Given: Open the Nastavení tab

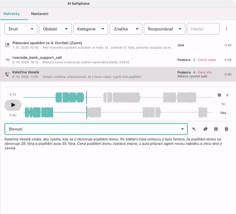Looking at the screenshot, I should pyautogui.click(x=39, y=14).
